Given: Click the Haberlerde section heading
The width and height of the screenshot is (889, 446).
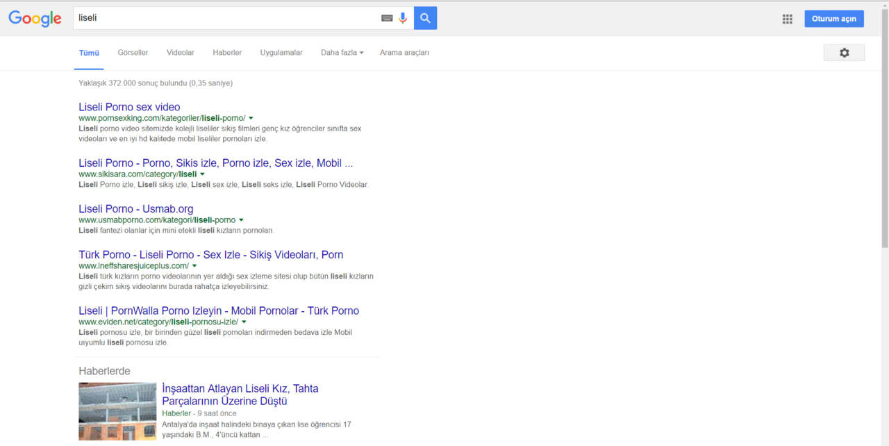Looking at the screenshot, I should coord(104,371).
